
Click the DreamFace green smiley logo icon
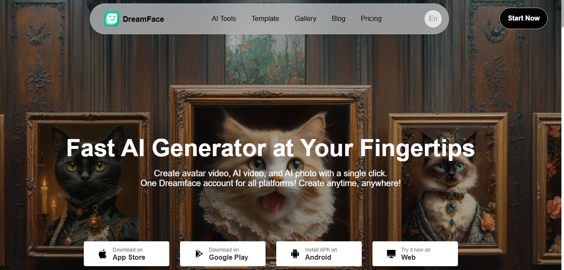pos(112,19)
